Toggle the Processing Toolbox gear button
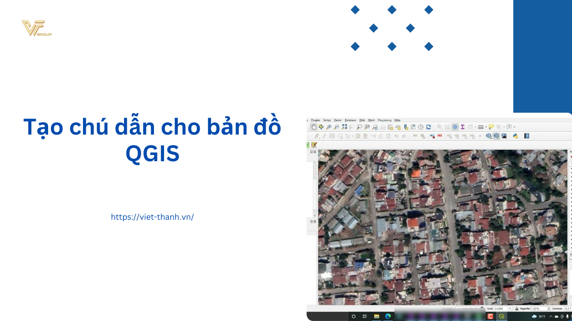This screenshot has width=572, height=321. (455, 127)
